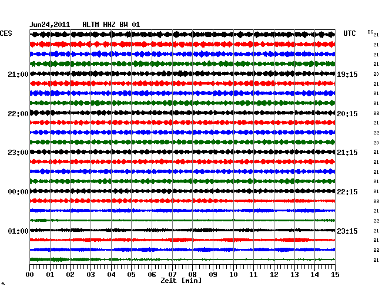Click the 01 minute axis label
The height and width of the screenshot is (290, 382).
(x=50, y=275)
